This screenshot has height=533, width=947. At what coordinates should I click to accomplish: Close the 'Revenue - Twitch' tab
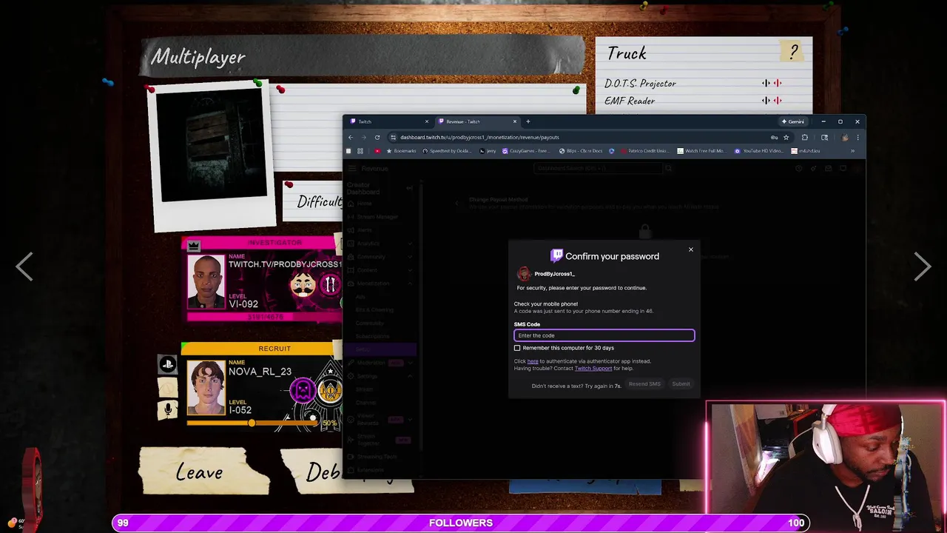pos(515,121)
